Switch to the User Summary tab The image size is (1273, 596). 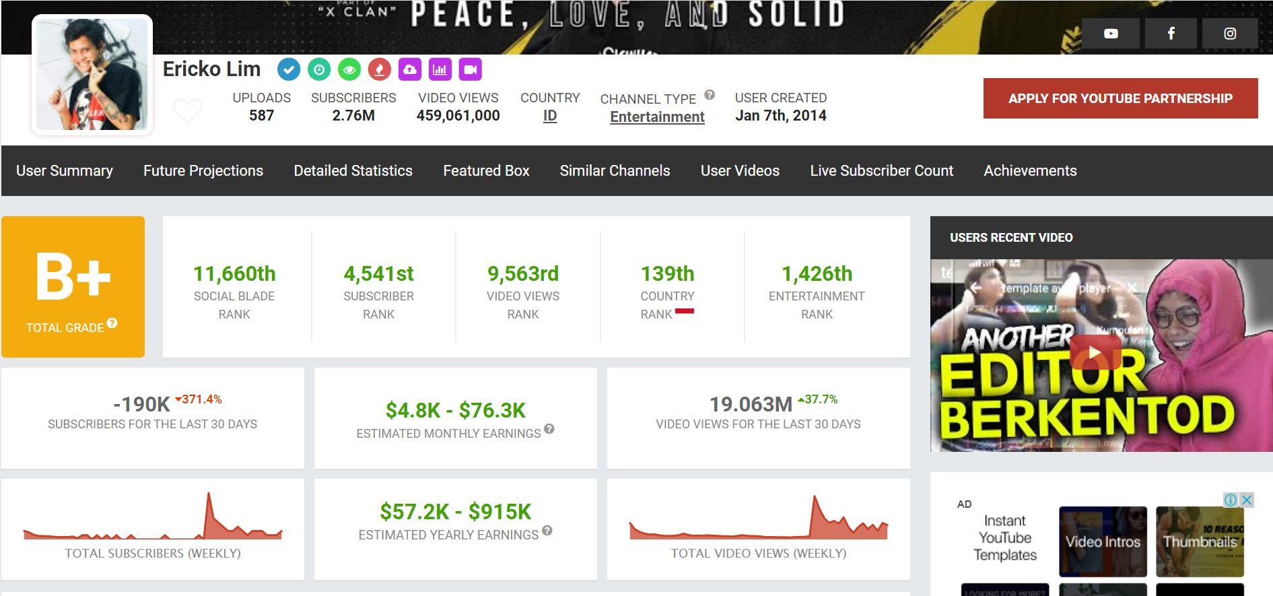click(65, 171)
